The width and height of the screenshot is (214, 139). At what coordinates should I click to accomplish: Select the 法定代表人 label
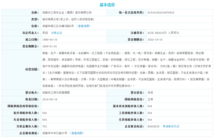[31, 33]
